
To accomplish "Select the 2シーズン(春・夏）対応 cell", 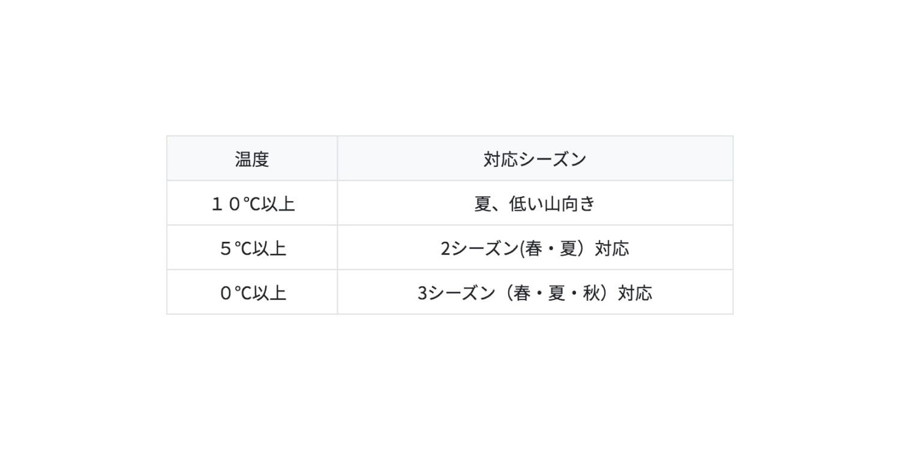I will (535, 248).
